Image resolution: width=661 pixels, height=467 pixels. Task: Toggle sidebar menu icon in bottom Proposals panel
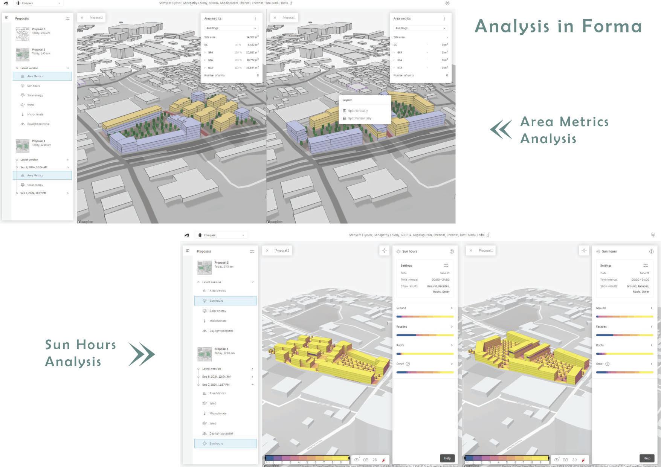click(188, 250)
